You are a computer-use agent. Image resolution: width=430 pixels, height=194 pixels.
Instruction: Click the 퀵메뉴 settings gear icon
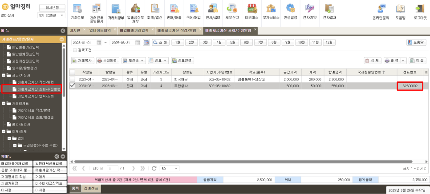click(x=57, y=157)
